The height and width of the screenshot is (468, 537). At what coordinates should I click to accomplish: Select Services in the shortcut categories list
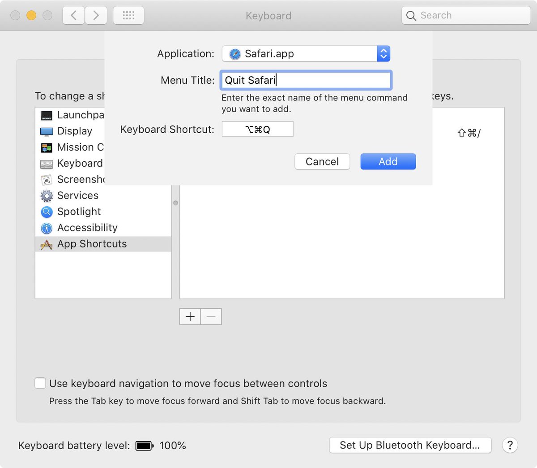[x=103, y=196]
